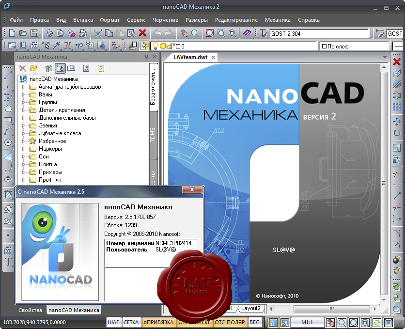The width and height of the screenshot is (405, 329).
Task: Toggle оПРИВЯЗКА object snap
Action: tap(158, 322)
